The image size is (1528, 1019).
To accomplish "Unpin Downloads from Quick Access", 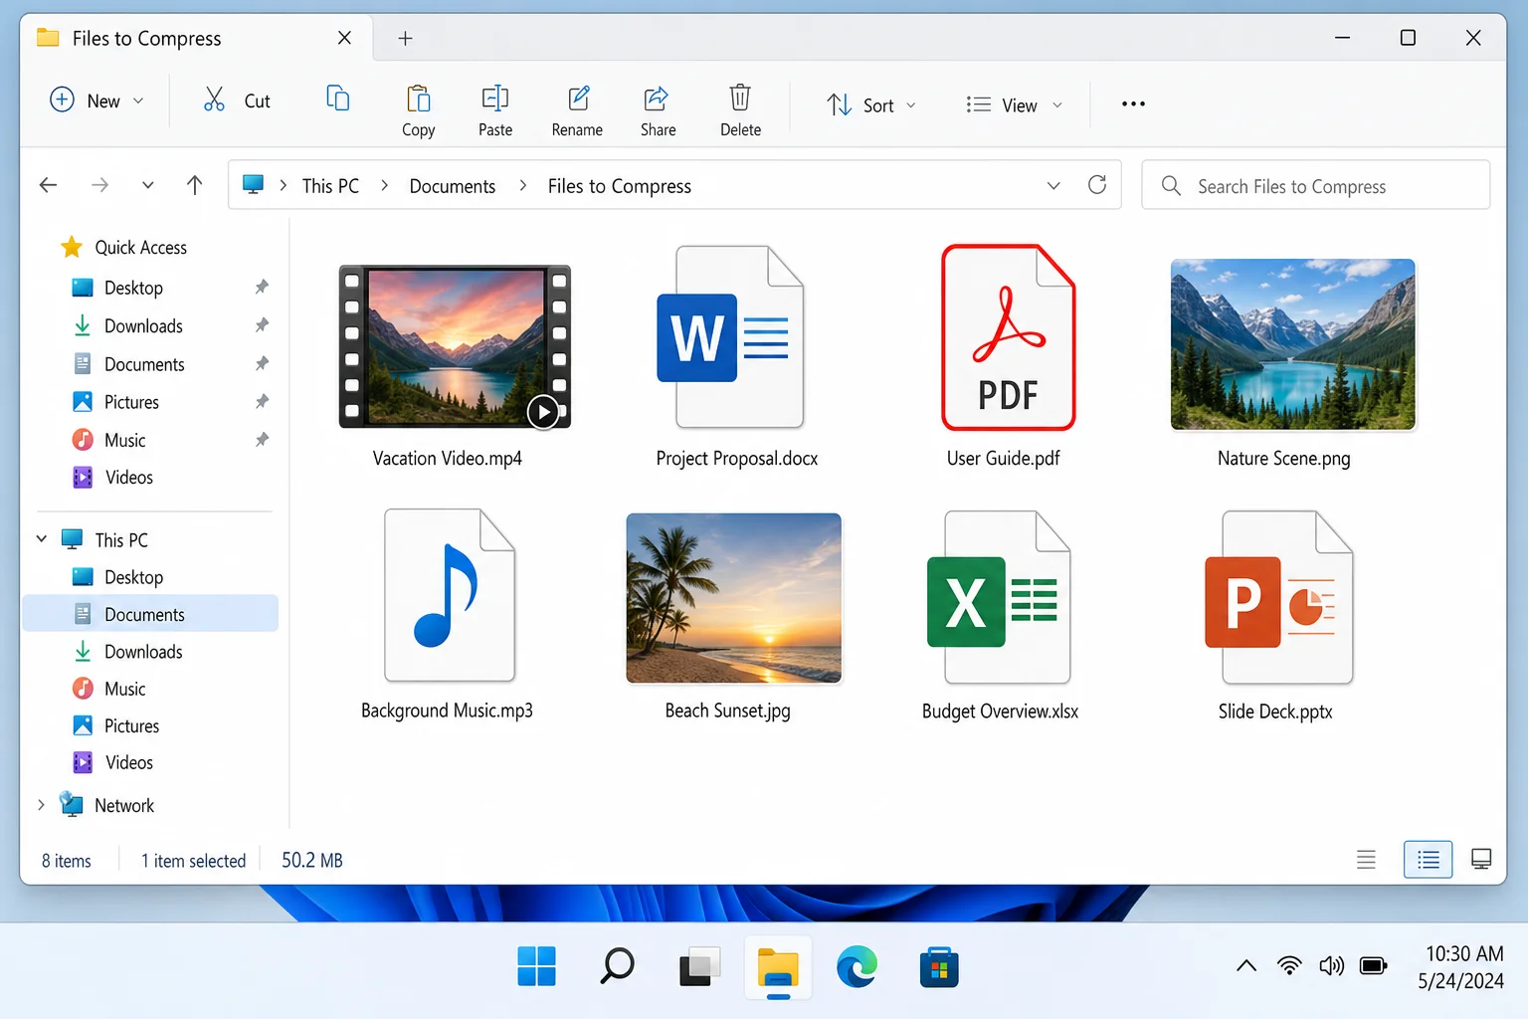I will point(262,325).
